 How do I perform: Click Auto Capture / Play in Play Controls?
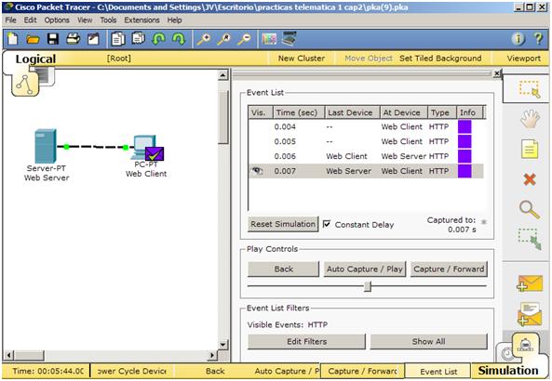pos(365,269)
